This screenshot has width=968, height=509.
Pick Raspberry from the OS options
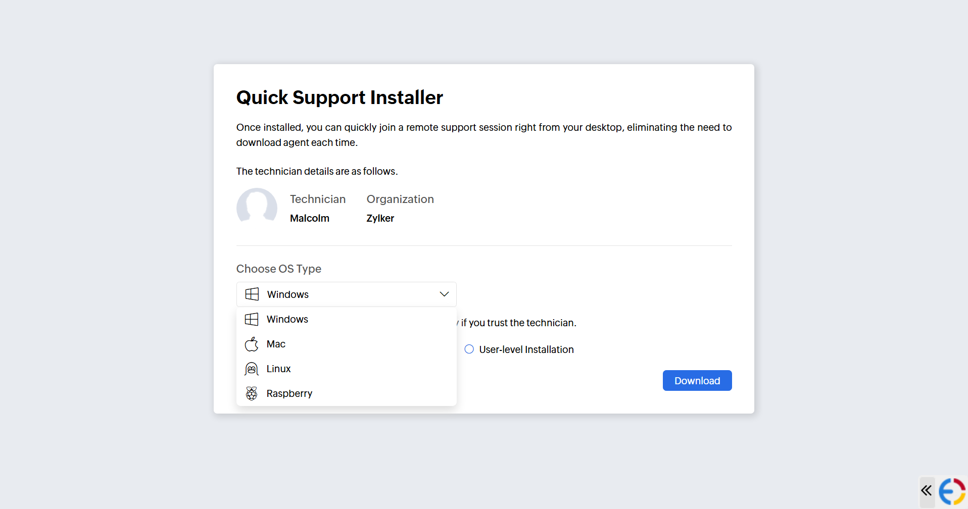[x=289, y=393]
